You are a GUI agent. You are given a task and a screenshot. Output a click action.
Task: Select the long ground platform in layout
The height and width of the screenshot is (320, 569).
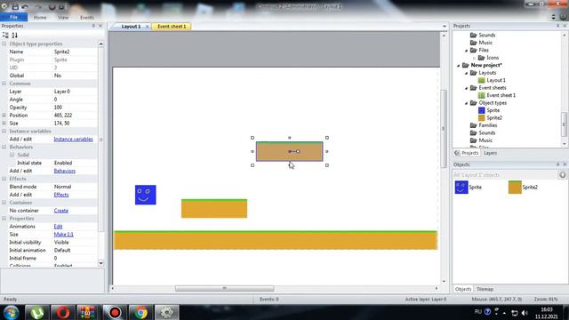click(276, 240)
